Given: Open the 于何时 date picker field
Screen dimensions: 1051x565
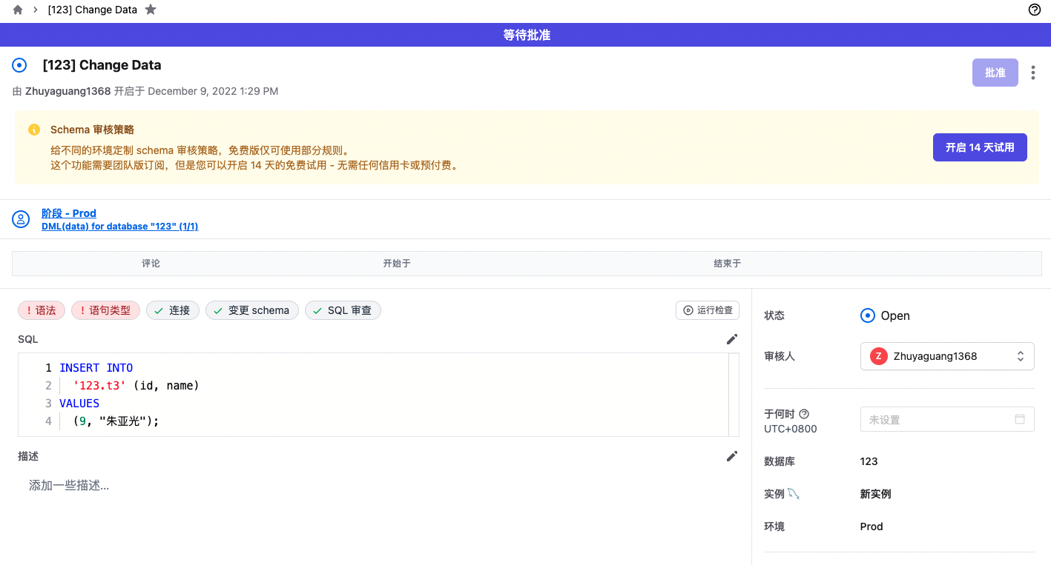Looking at the screenshot, I should [x=938, y=419].
